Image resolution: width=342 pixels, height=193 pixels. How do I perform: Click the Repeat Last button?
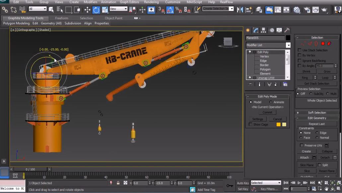[317, 124]
